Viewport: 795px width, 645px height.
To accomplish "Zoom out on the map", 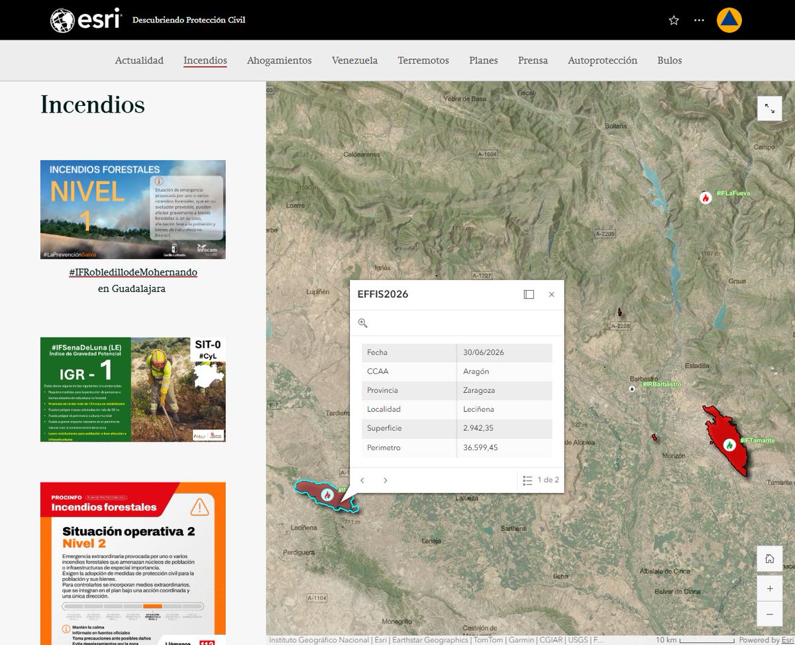I will point(769,614).
